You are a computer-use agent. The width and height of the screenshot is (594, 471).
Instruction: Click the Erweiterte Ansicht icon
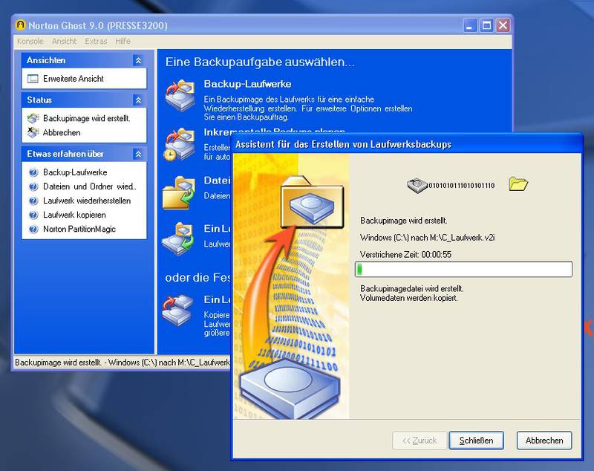(33, 79)
